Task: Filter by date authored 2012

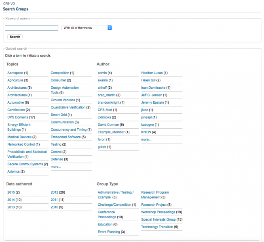Action: coord(55,192)
